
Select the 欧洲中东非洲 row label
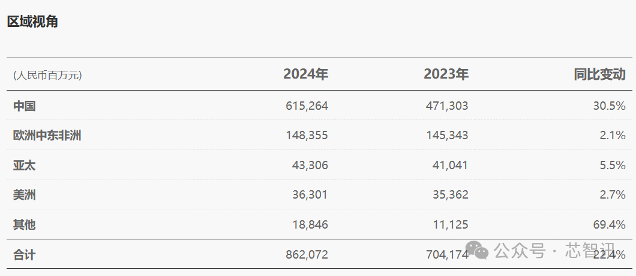coord(47,136)
